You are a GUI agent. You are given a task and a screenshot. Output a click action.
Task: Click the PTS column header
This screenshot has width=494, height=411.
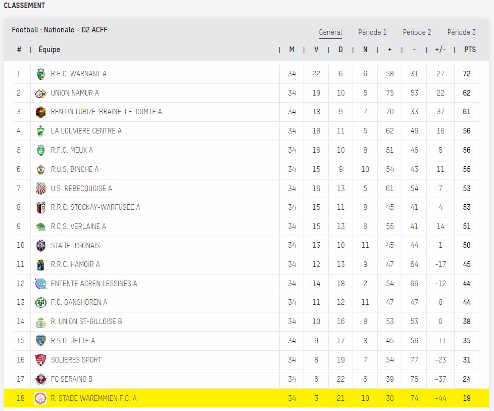point(470,50)
